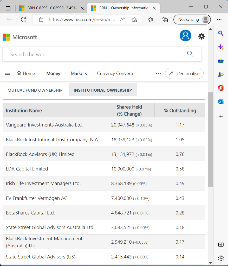Click the Personalise button

point(184,73)
